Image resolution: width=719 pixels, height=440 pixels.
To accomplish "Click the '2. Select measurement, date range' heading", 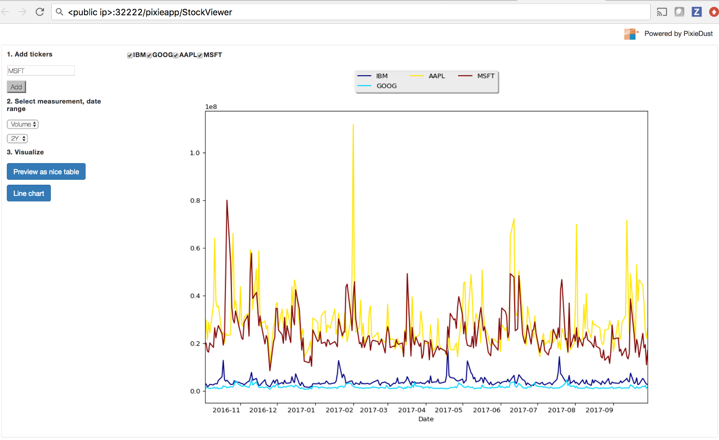I will [54, 105].
